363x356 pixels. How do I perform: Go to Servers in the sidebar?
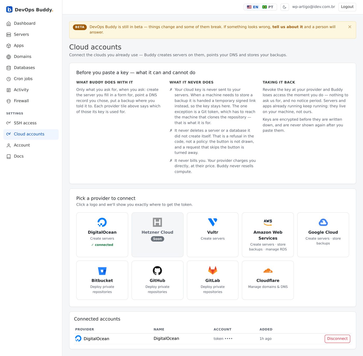coord(31,35)
